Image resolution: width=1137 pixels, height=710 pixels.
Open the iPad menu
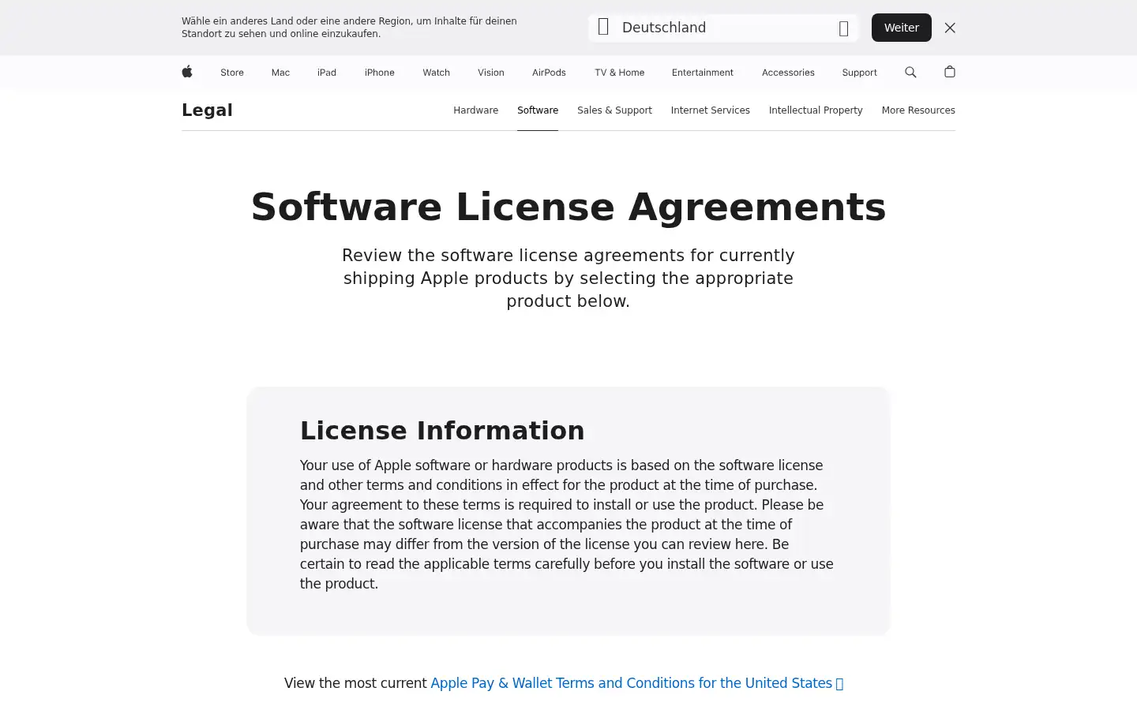pyautogui.click(x=327, y=73)
